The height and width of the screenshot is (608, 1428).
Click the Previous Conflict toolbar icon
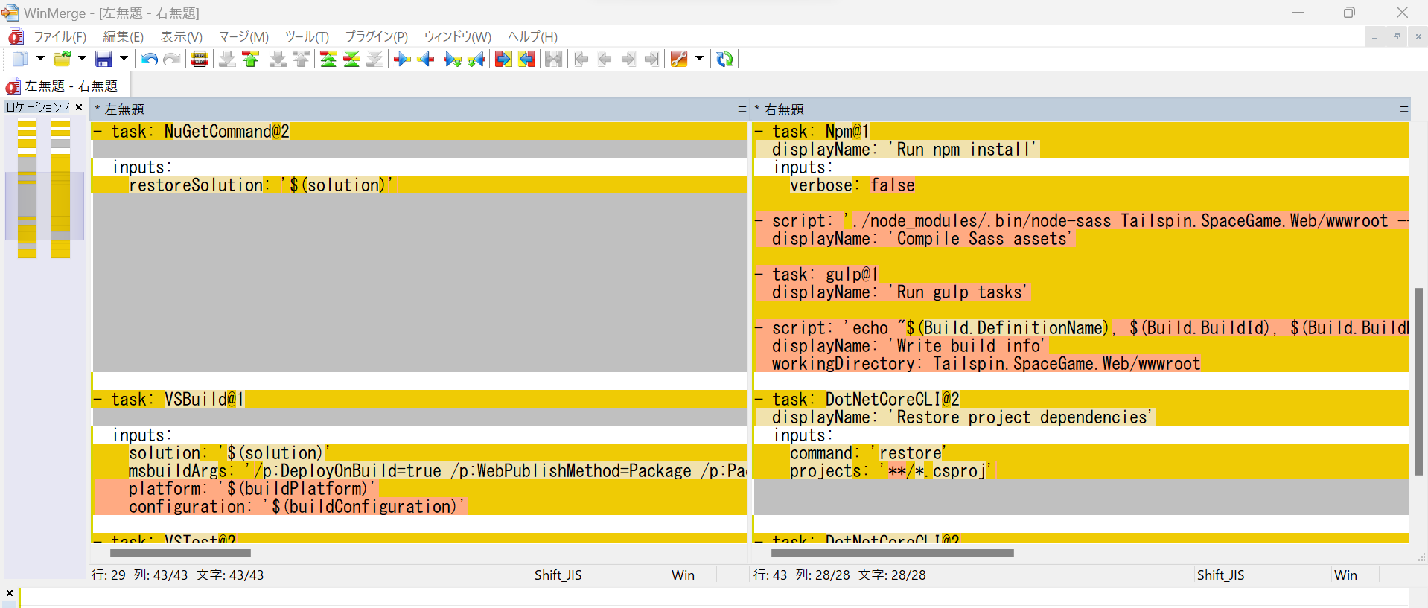coord(302,59)
